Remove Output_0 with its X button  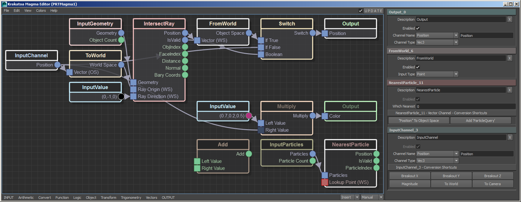tap(510, 19)
